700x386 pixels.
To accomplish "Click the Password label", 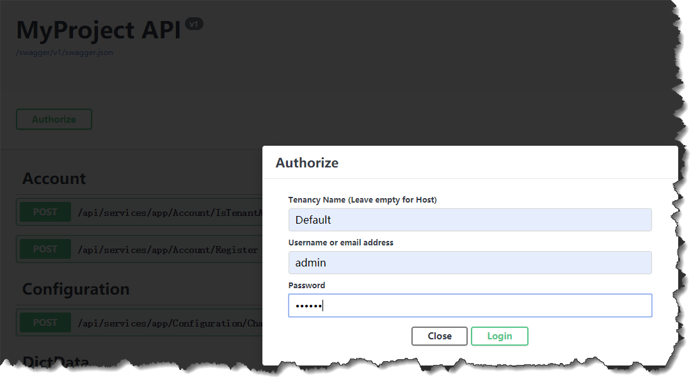I will [x=306, y=285].
